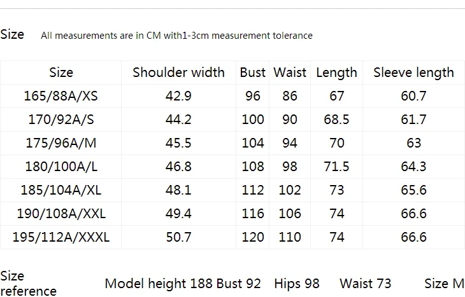
Task: Select the length value 71.5
Action: [336, 167]
